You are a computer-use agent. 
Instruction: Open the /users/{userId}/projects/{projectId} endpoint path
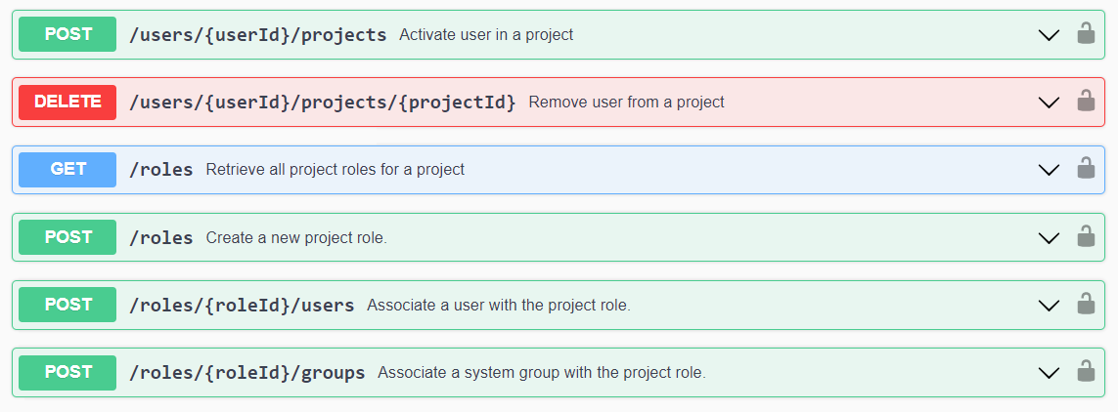[x=322, y=102]
